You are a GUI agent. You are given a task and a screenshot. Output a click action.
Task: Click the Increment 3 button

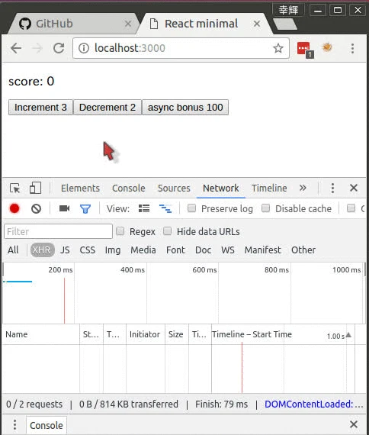point(40,107)
